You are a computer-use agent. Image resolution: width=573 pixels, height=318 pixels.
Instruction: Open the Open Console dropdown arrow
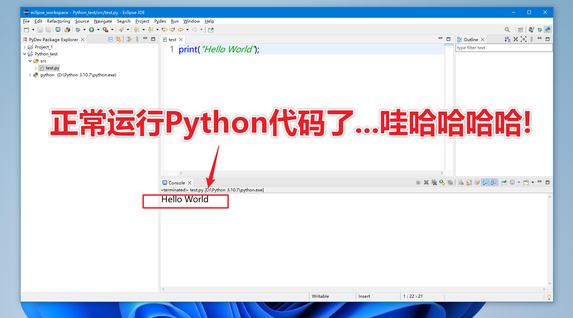pos(533,183)
